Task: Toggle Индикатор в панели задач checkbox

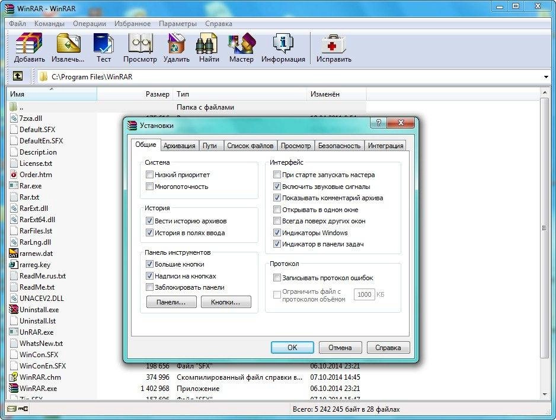Action: pos(277,244)
